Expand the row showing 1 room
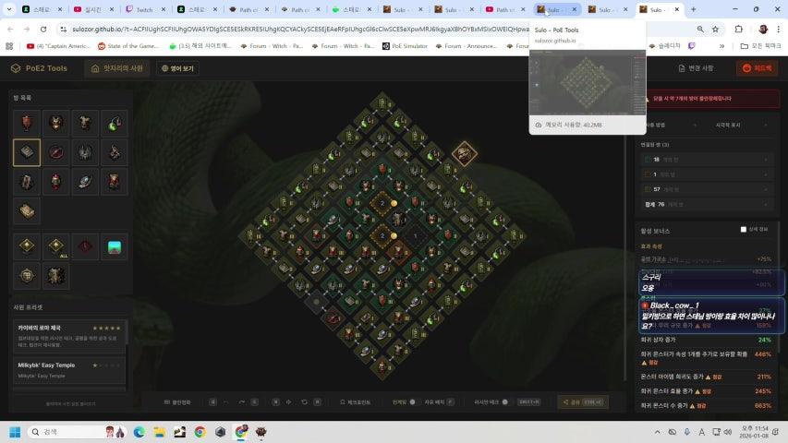The width and height of the screenshot is (788, 443). coord(706,174)
